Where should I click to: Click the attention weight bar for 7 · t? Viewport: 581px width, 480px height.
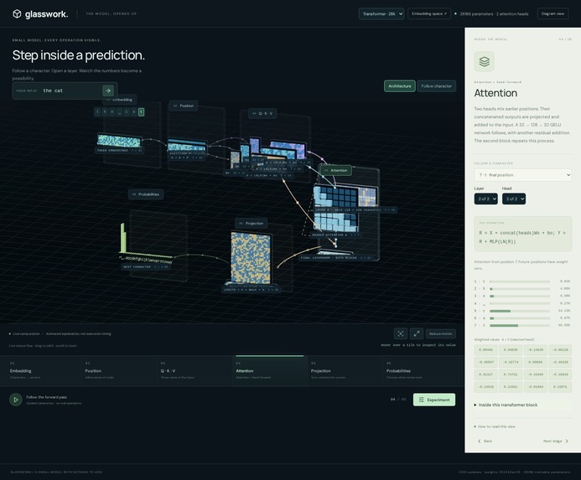pos(520,326)
